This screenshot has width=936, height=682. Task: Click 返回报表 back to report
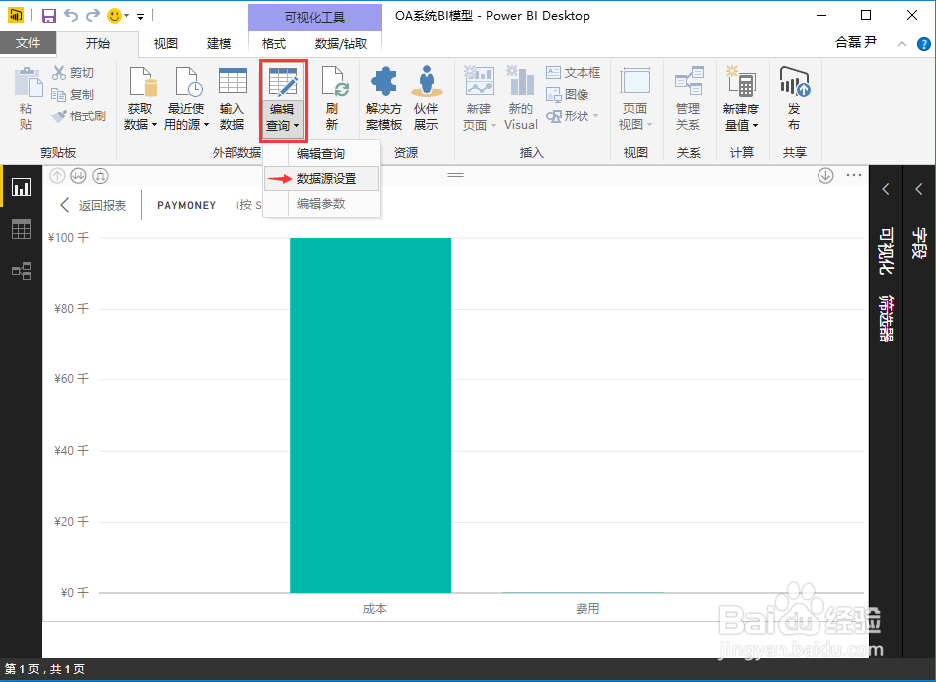[x=94, y=205]
